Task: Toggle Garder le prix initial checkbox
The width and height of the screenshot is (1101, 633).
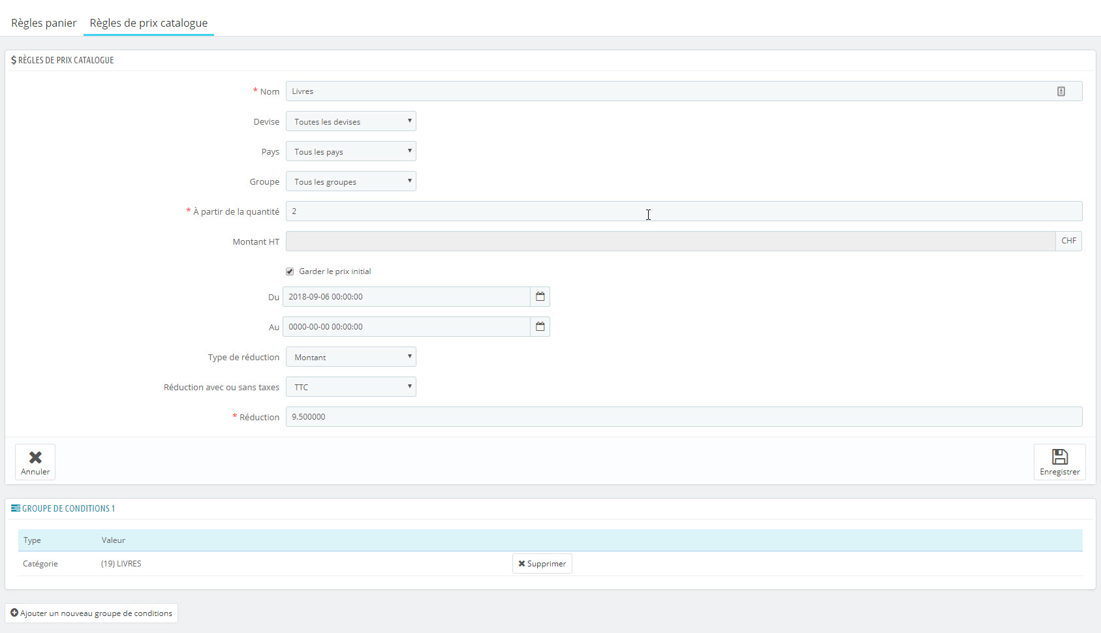Action: click(x=290, y=271)
